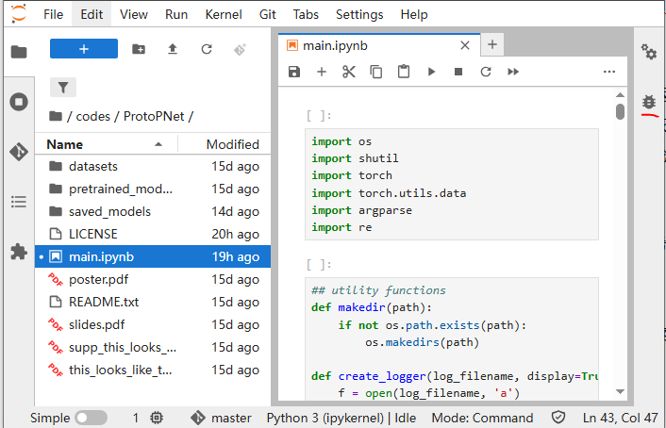
Task: Open the Extension Manager sidebar
Action: point(19,251)
